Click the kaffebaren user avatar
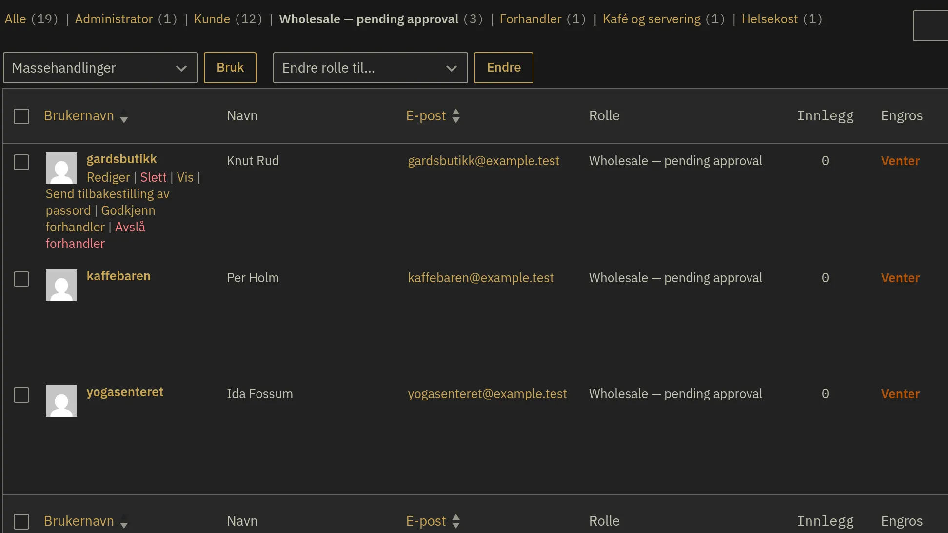Image resolution: width=948 pixels, height=533 pixels. [x=61, y=285]
